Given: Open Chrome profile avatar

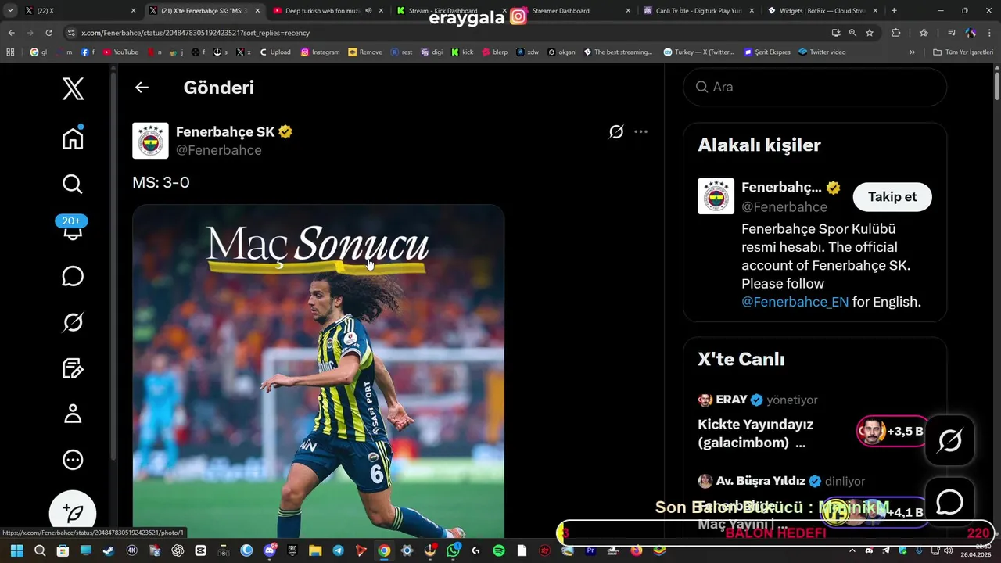Looking at the screenshot, I should 971,33.
